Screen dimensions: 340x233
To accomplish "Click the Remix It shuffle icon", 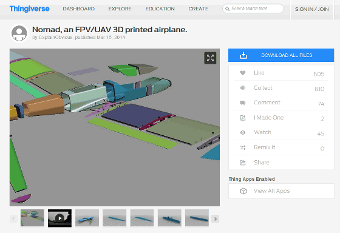I will click(x=243, y=147).
